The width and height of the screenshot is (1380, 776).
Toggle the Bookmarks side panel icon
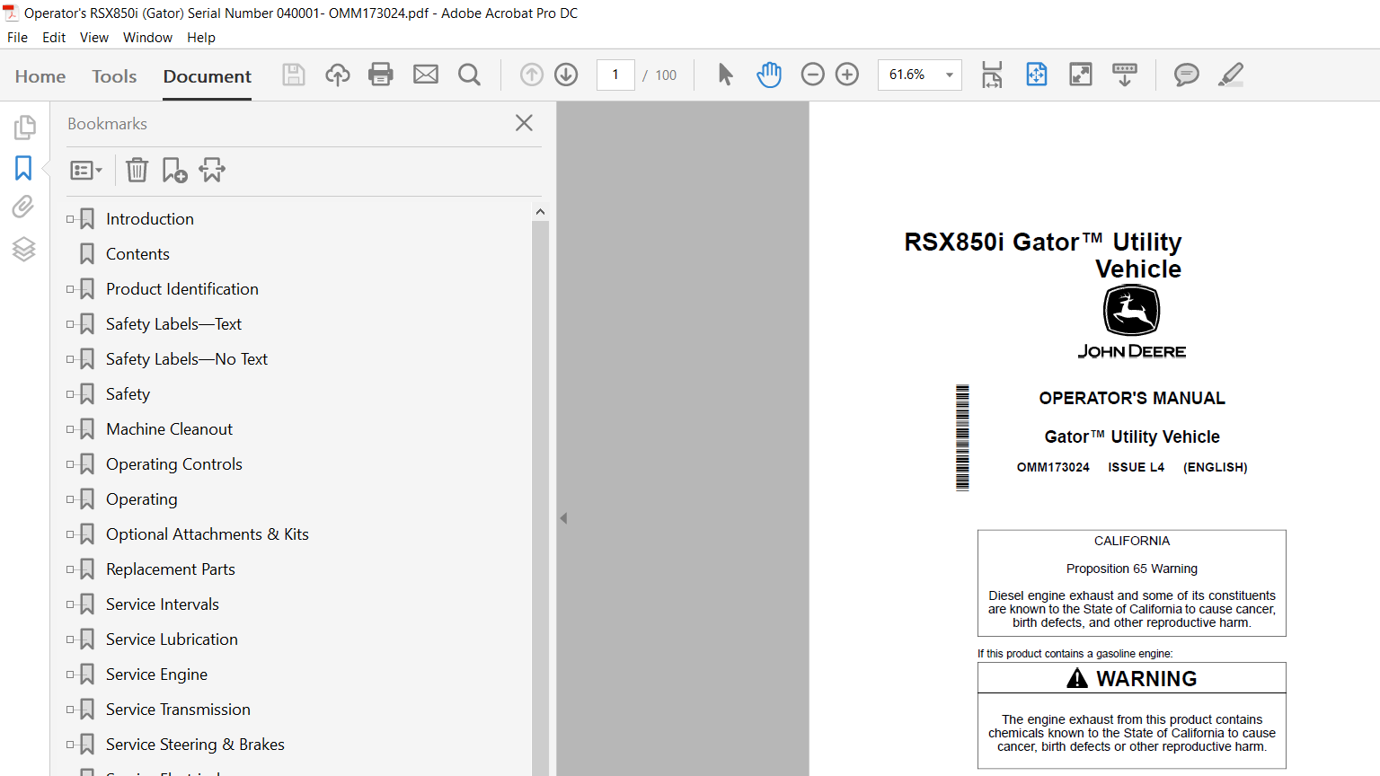pos(23,168)
